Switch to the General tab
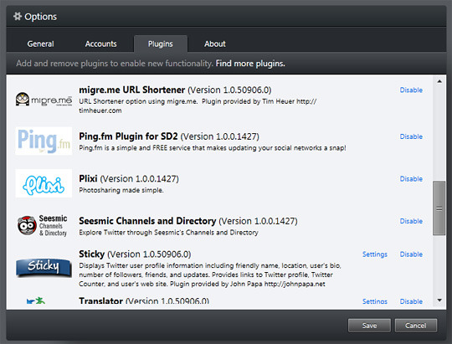452x344 pixels. pos(41,44)
